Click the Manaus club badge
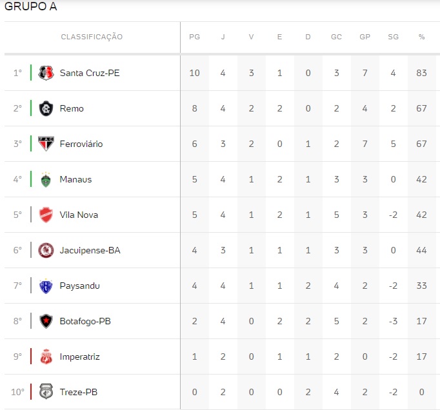This screenshot has height=410, width=440. 46,179
